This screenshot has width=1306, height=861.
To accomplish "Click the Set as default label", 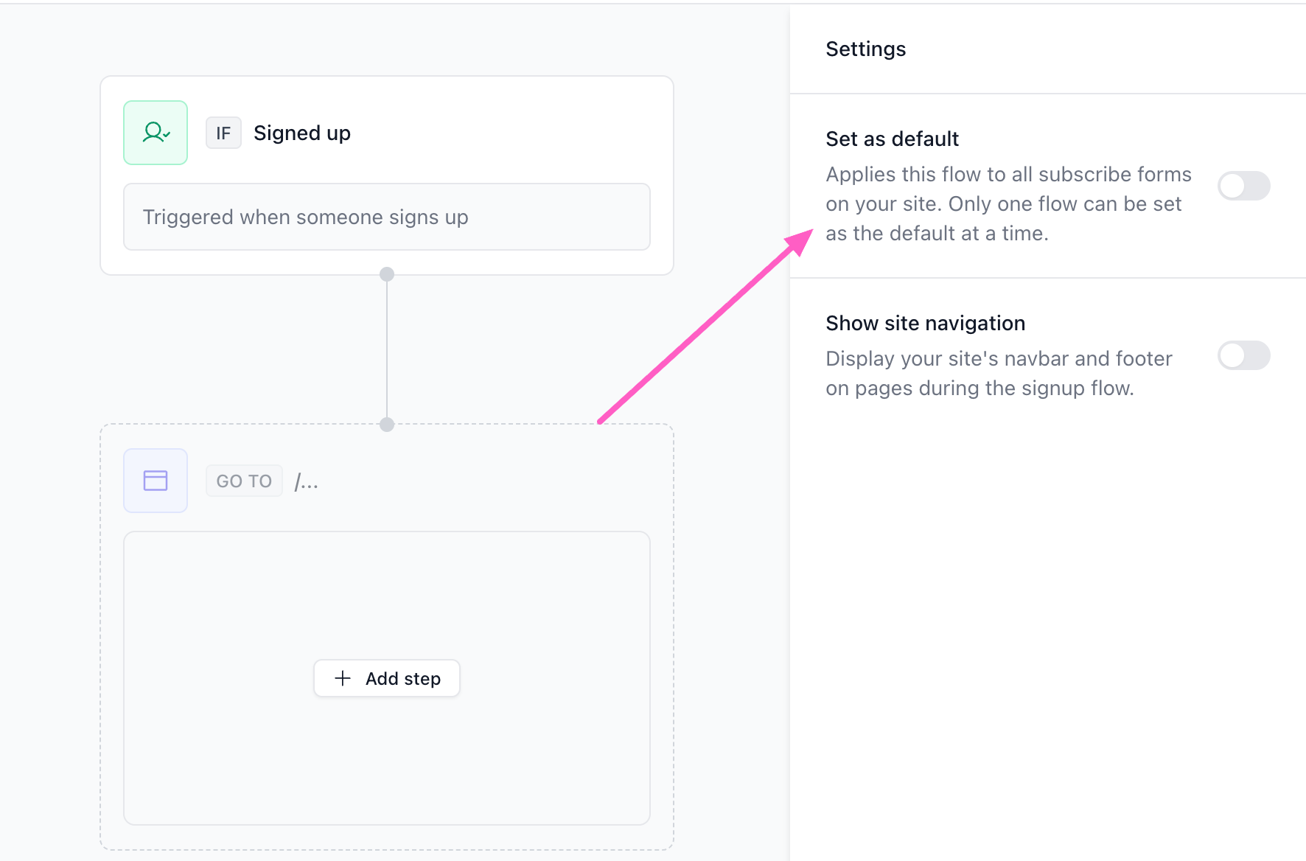I will pyautogui.click(x=893, y=139).
